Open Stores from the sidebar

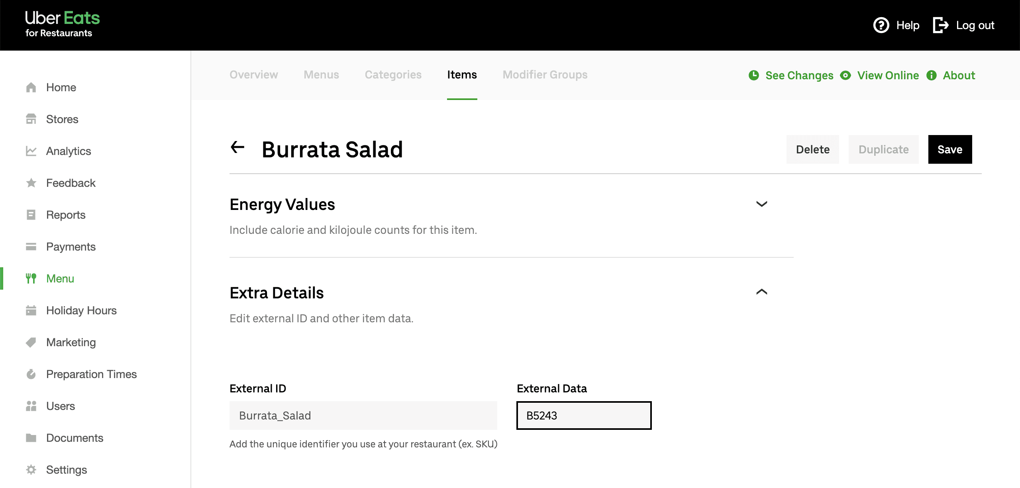[62, 119]
